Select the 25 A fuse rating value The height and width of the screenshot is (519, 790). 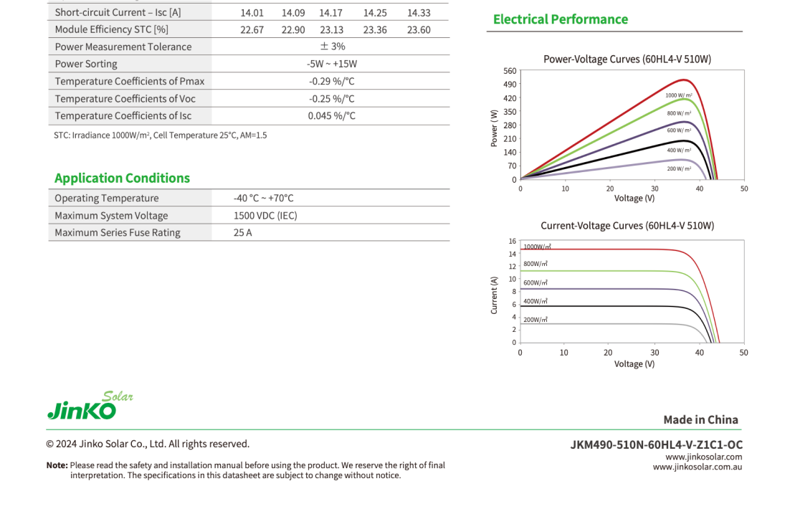click(x=242, y=232)
